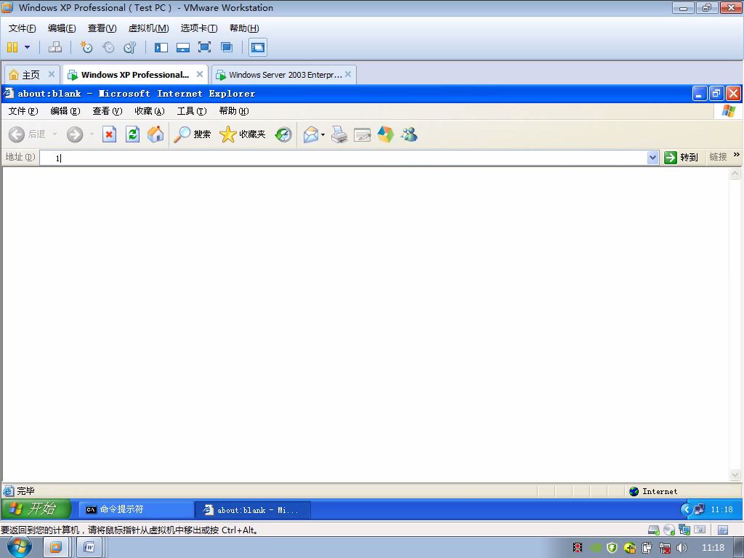The width and height of the screenshot is (744, 558).
Task: Click the 转到 go button
Action: 681,158
